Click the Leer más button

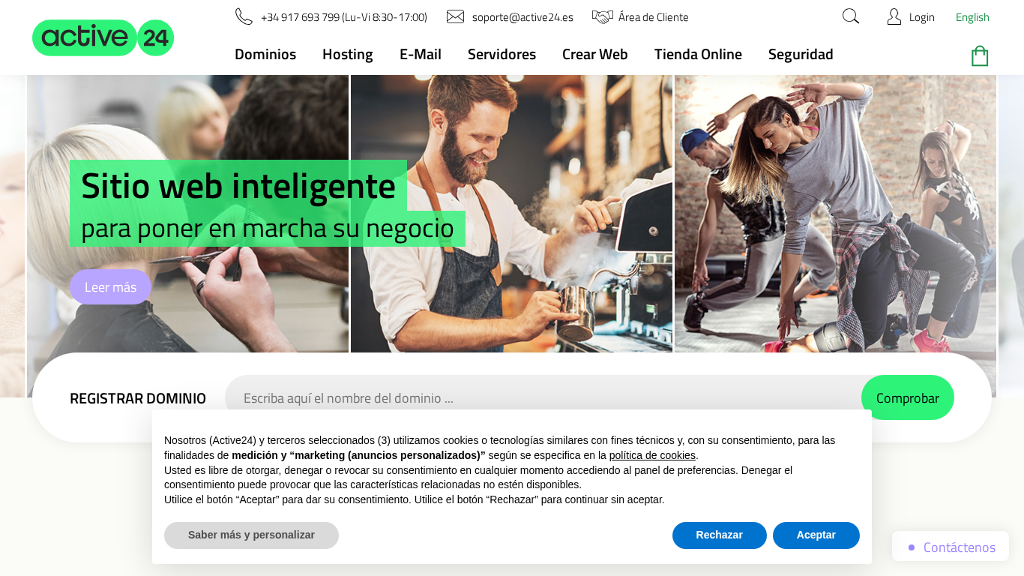tap(110, 286)
